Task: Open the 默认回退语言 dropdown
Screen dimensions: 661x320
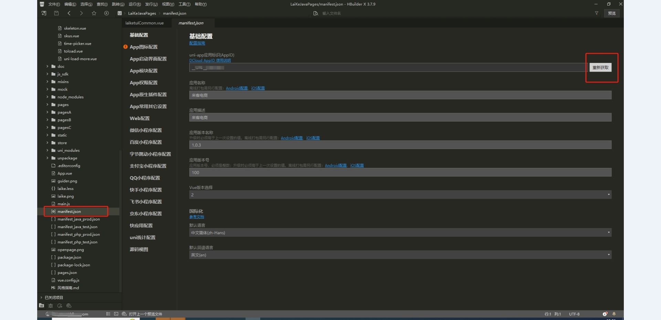Action: pos(400,255)
